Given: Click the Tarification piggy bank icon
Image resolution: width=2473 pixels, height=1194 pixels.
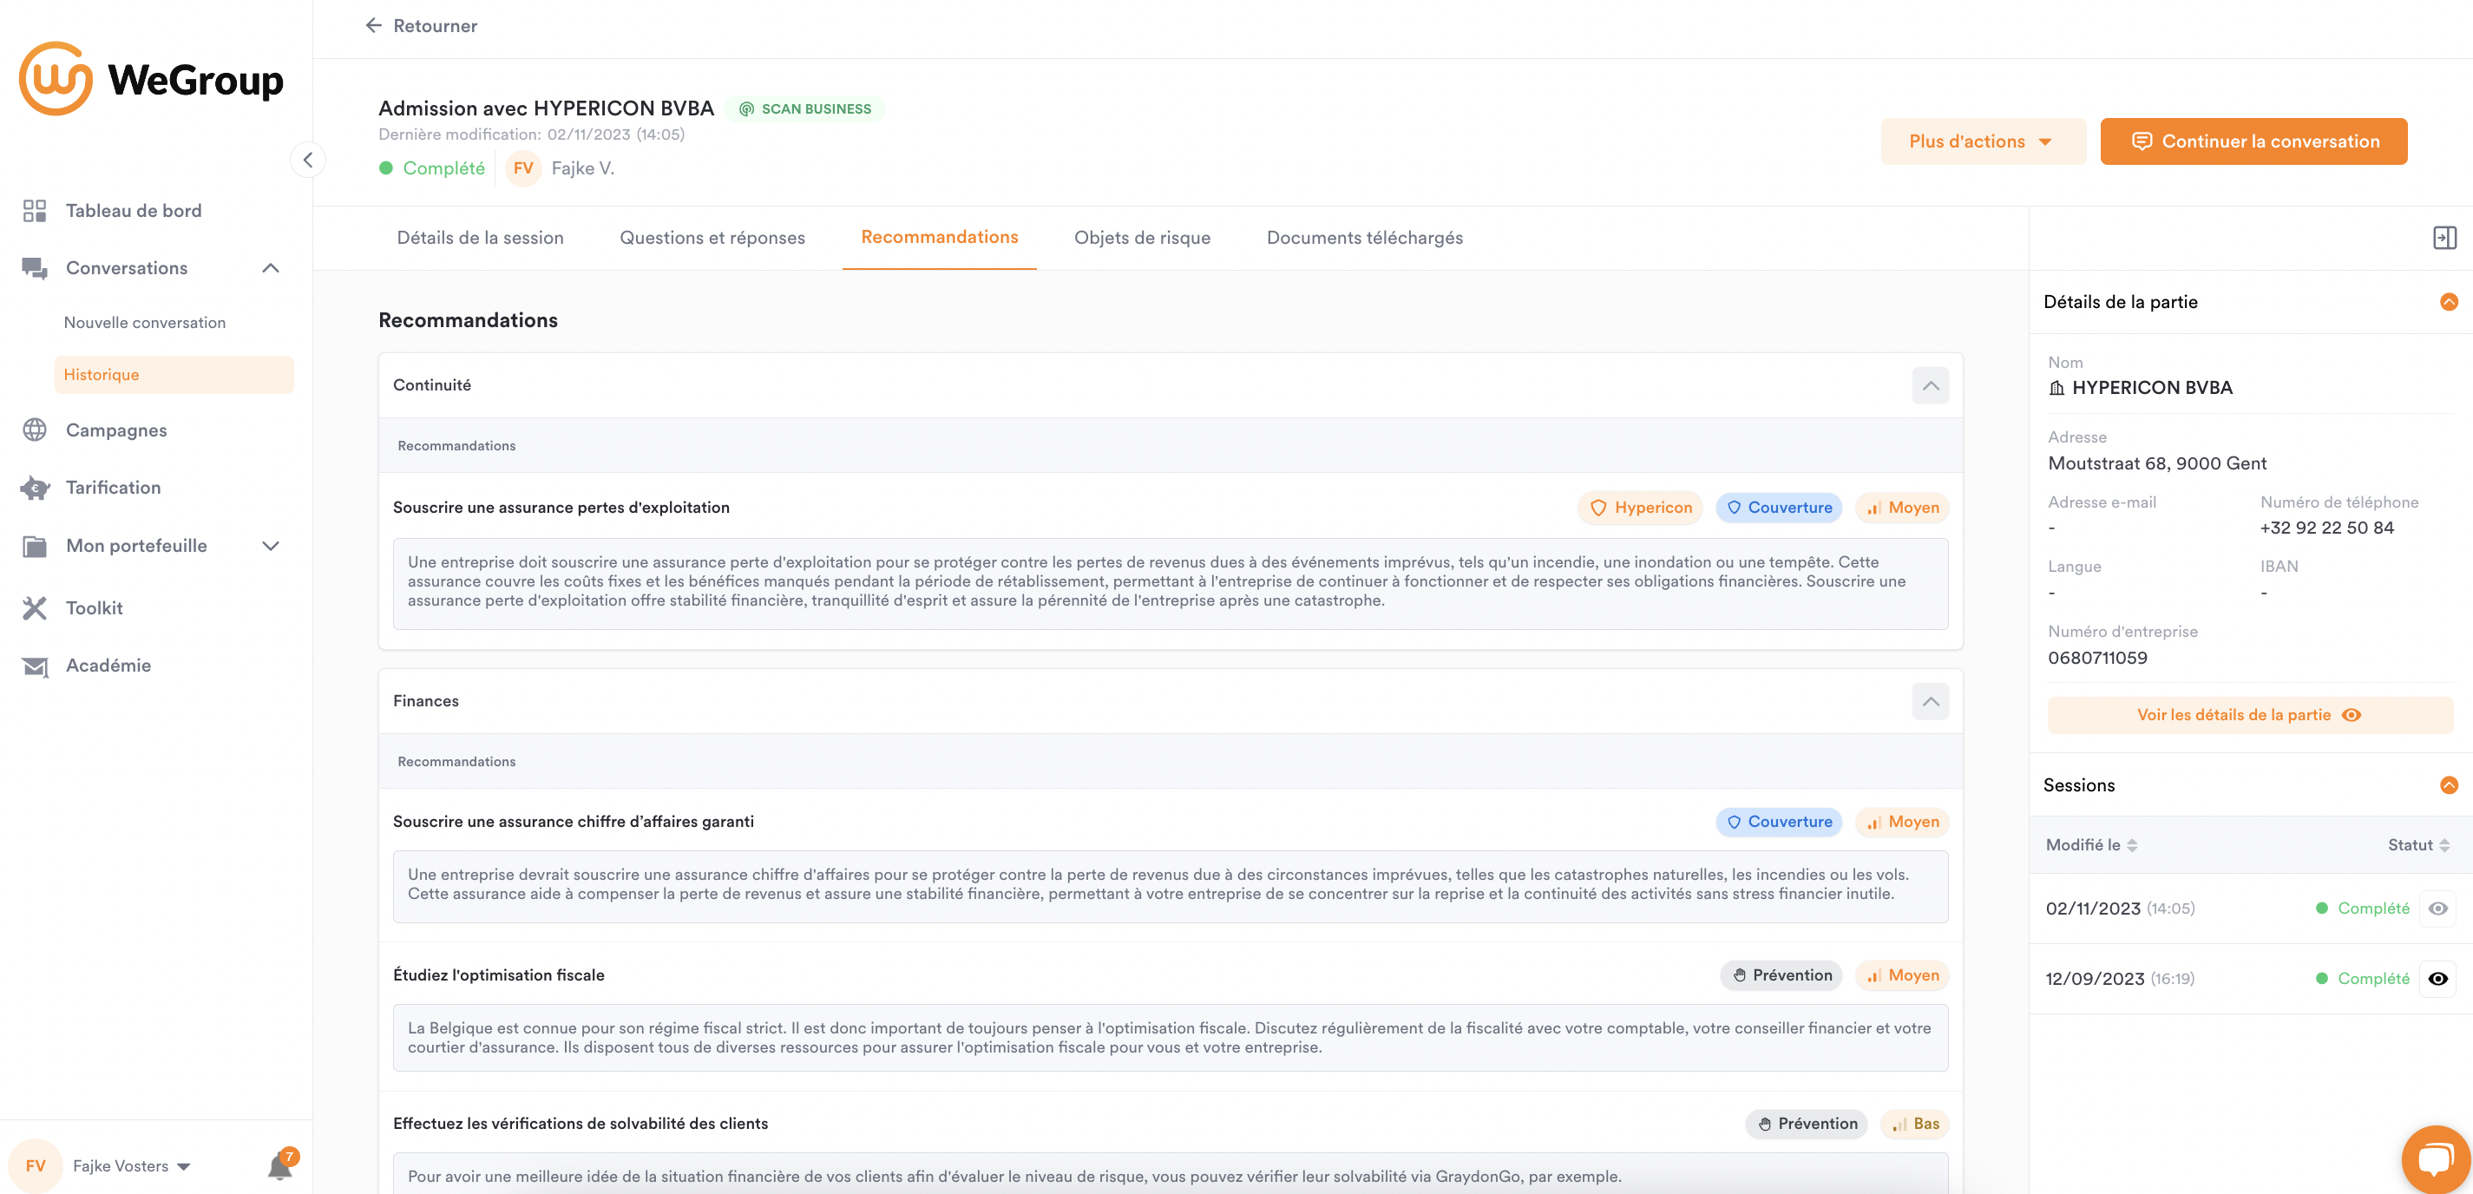Looking at the screenshot, I should point(35,488).
